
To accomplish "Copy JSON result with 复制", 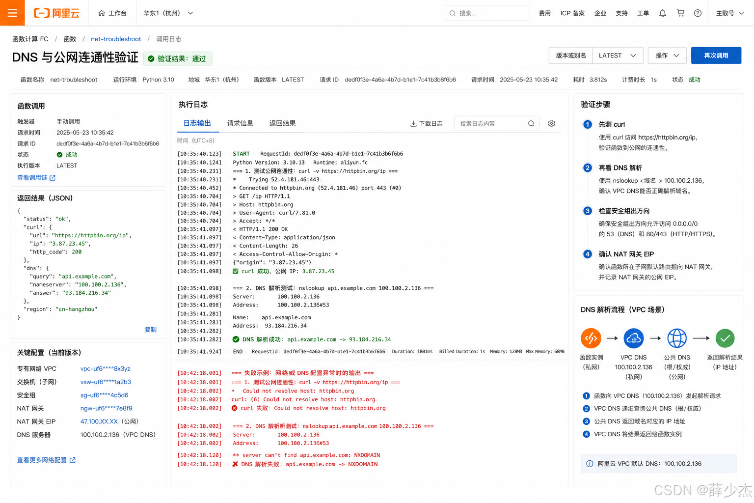I will pyautogui.click(x=150, y=330).
